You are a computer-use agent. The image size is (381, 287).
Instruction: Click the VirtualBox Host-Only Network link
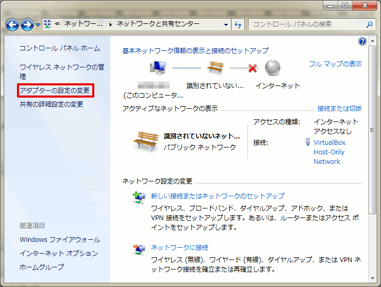pos(329,152)
